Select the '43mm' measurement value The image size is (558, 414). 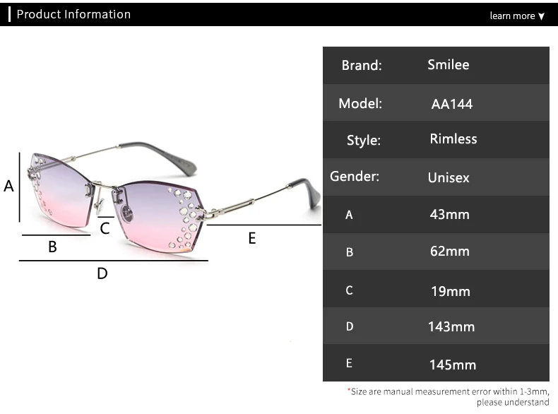pyautogui.click(x=449, y=214)
